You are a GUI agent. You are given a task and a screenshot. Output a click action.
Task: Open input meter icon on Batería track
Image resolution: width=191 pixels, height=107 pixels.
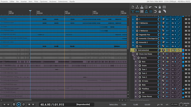(168, 58)
